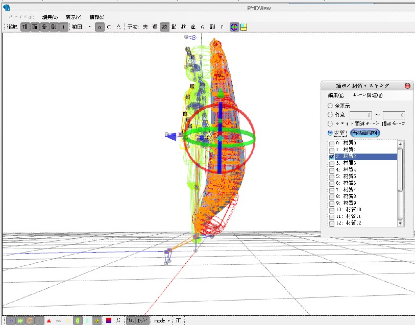Open the mode dropdown in bottom toolbar
The image size is (415, 325).
(x=162, y=321)
